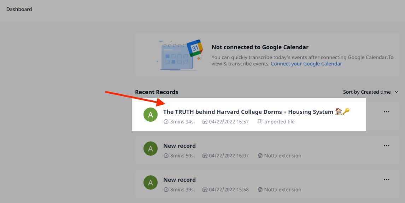This screenshot has width=405, height=203.
Task: Open more options for Harvard Dorms record
Action: click(386, 112)
